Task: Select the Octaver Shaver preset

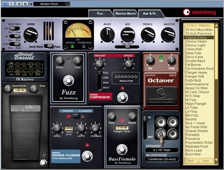Action: click(199, 131)
